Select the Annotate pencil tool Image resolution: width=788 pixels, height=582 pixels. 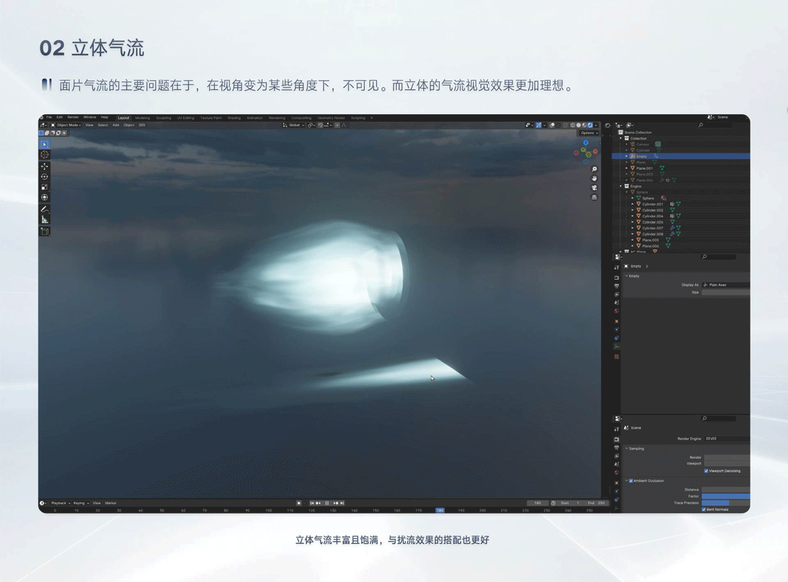[44, 209]
